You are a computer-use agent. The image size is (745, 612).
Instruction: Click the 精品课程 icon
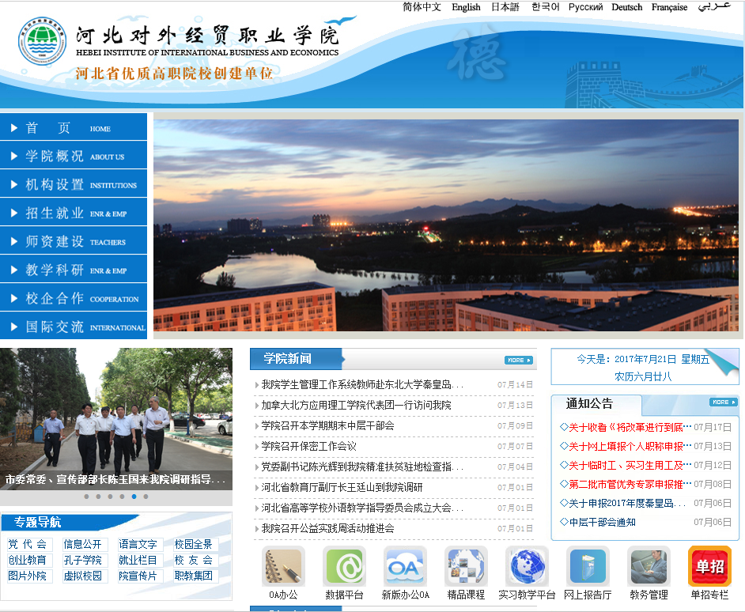[x=466, y=567]
